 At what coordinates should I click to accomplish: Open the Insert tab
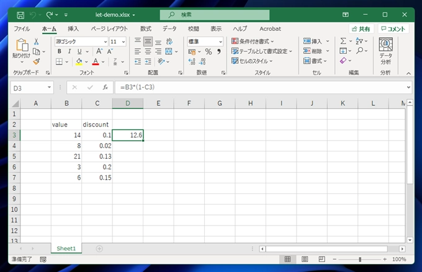[73, 29]
